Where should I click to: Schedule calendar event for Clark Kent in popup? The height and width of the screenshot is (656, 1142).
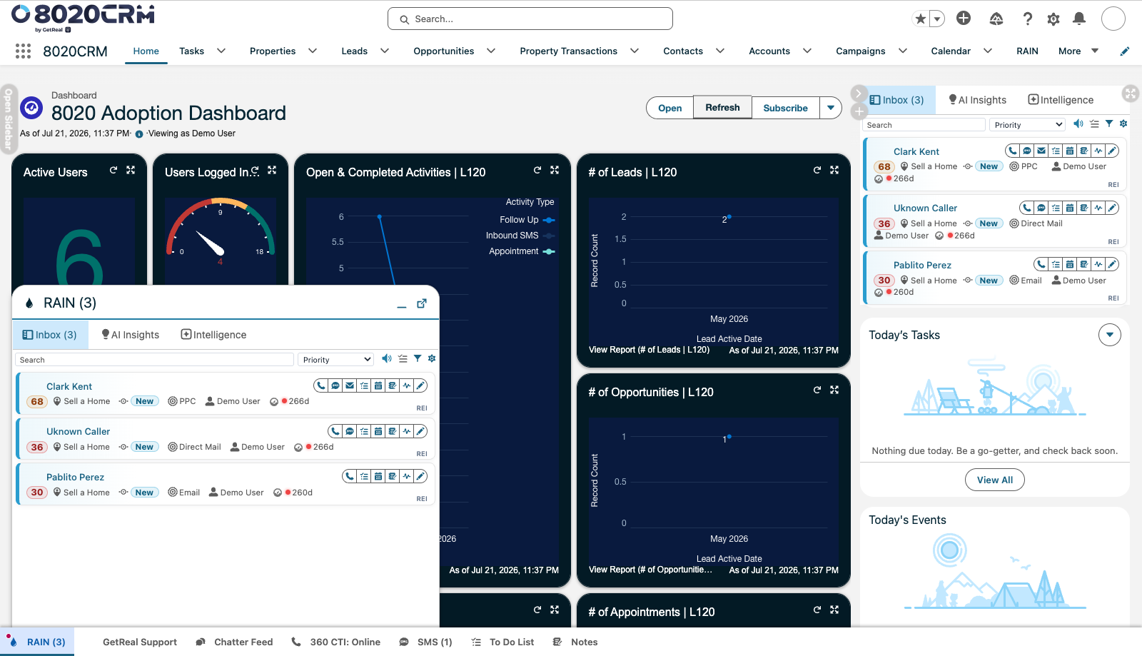click(x=378, y=385)
